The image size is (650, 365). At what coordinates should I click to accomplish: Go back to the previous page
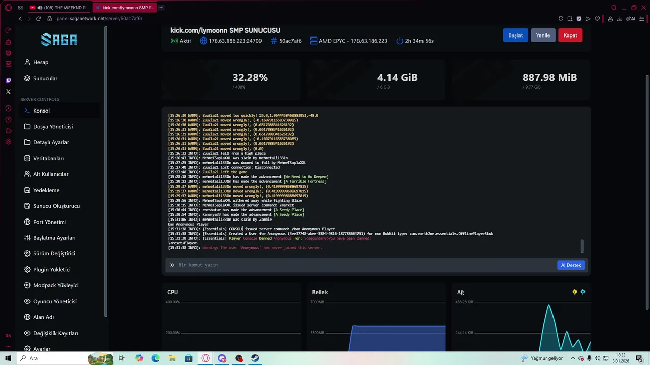[x=20, y=19]
